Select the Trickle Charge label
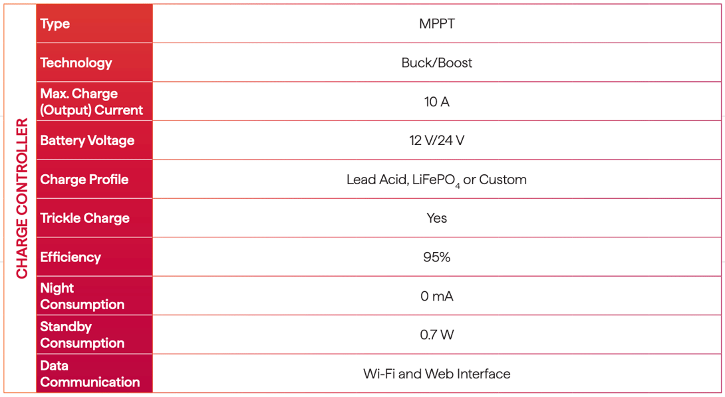Screen dimensions: 725x397 85,218
